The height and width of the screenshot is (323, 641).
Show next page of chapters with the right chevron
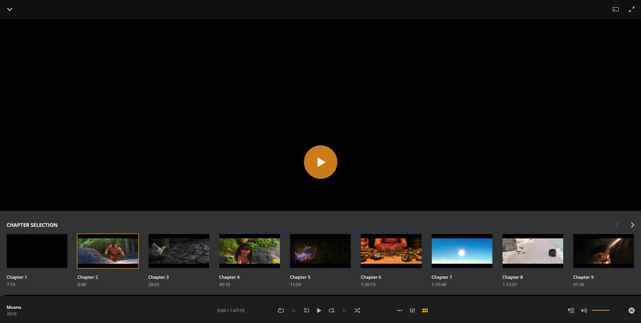coord(633,225)
